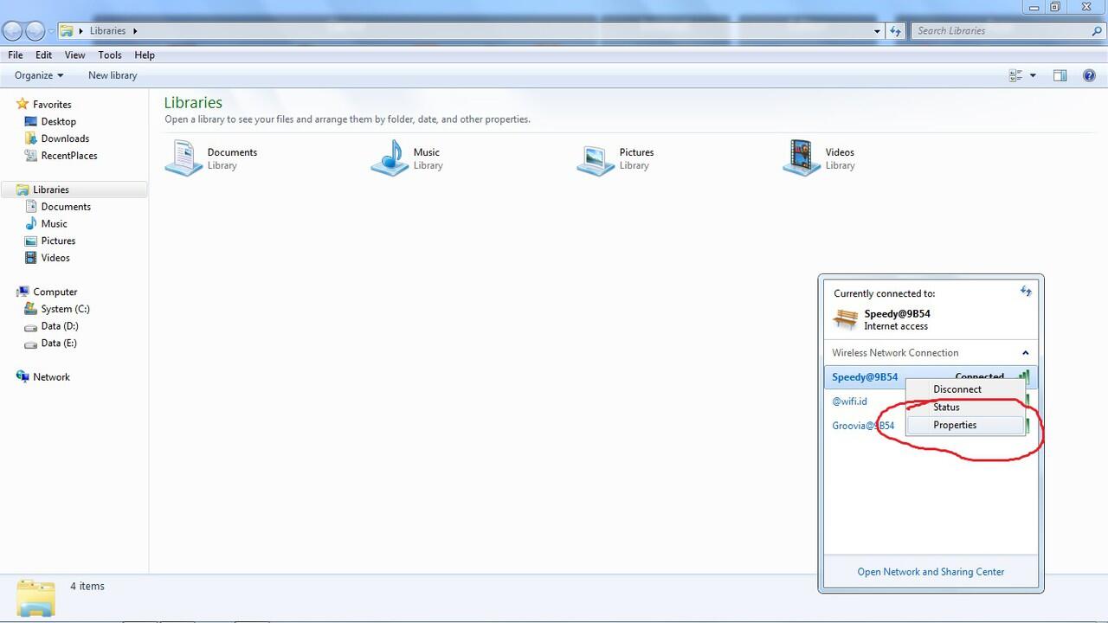The width and height of the screenshot is (1108, 623).
Task: Click the New library button
Action: click(x=113, y=75)
